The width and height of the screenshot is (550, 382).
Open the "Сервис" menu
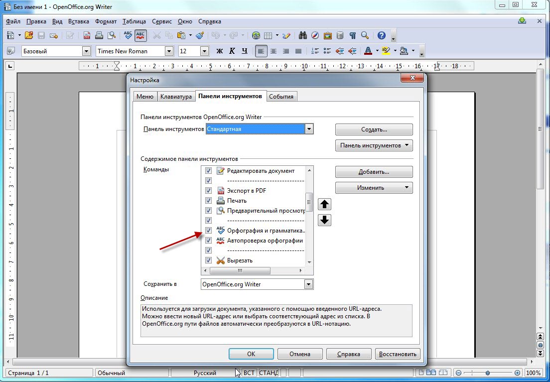[162, 21]
